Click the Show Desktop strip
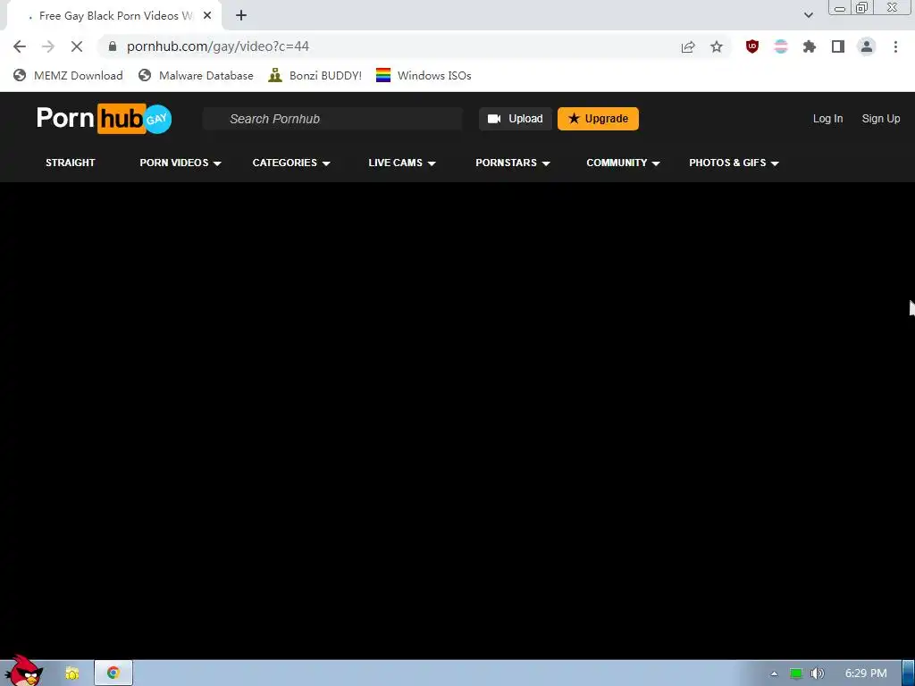Image resolution: width=915 pixels, height=686 pixels. (909, 673)
